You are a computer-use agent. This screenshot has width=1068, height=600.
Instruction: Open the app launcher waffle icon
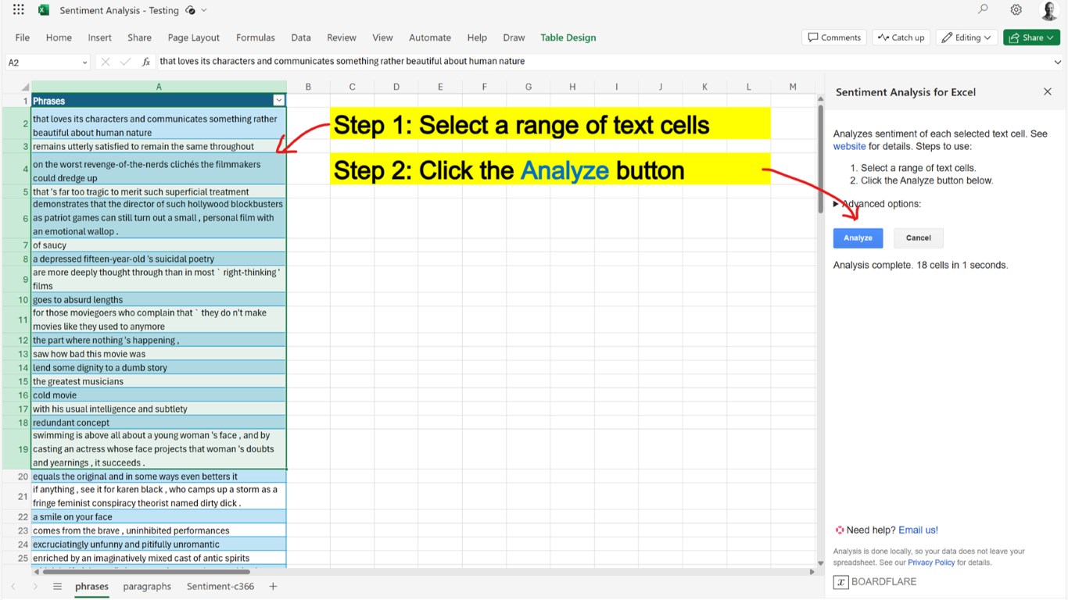pyautogui.click(x=19, y=10)
